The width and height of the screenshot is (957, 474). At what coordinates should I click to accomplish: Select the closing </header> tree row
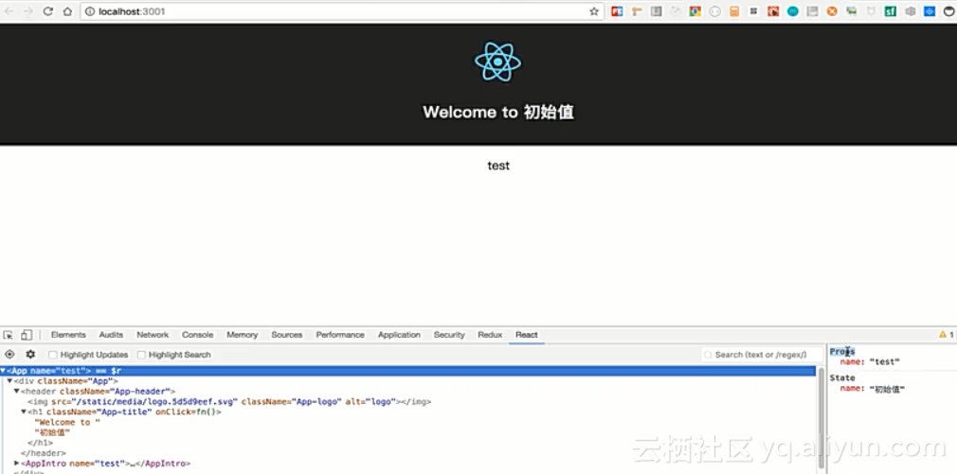click(x=44, y=453)
